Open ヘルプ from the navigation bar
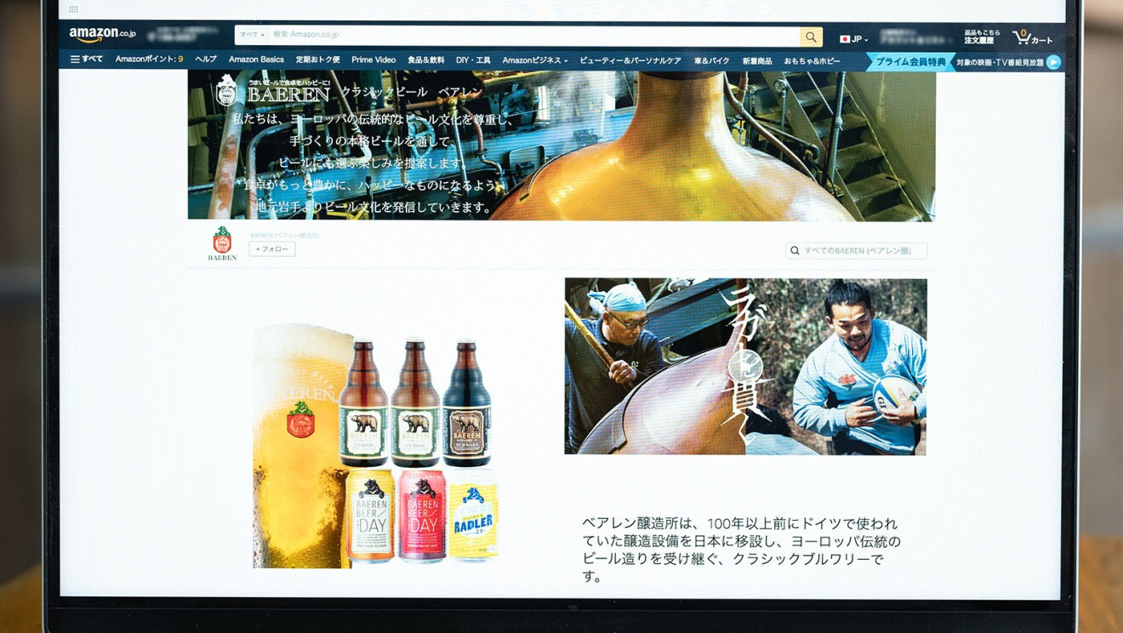 (x=207, y=60)
